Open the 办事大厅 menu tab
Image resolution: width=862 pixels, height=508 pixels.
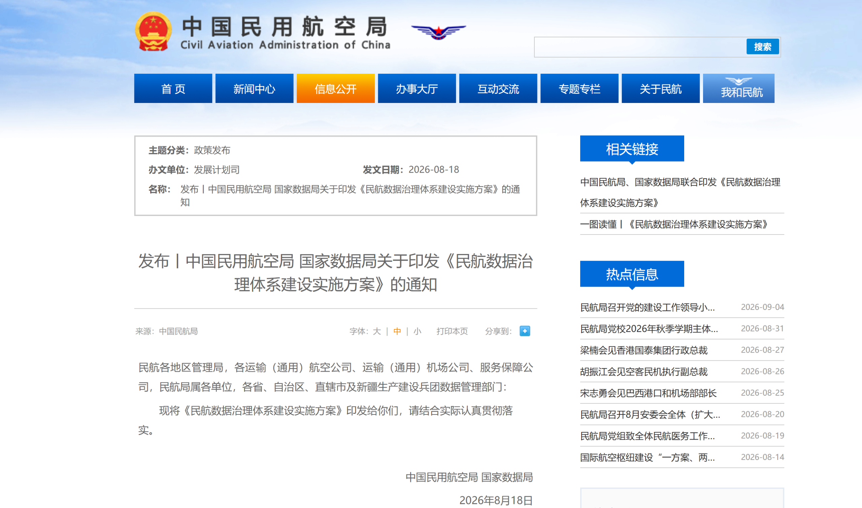click(417, 88)
